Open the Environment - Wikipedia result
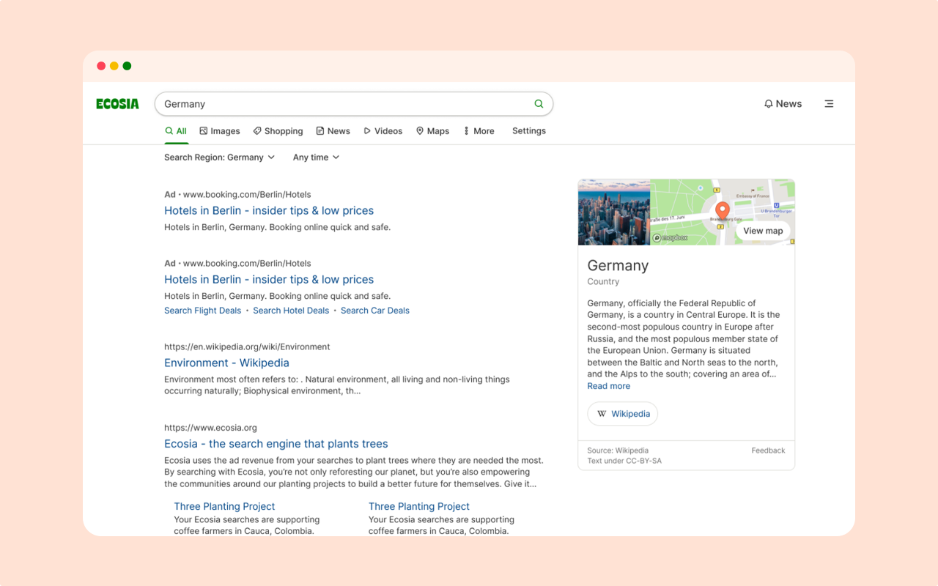 coord(226,363)
